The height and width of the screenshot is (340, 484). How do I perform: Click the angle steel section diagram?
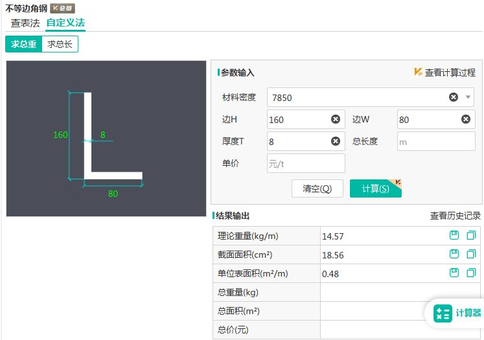106,139
